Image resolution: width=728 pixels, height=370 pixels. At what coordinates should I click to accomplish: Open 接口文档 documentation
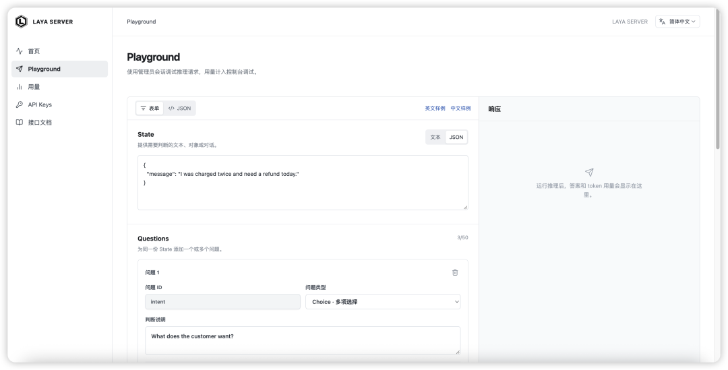[x=59, y=123]
